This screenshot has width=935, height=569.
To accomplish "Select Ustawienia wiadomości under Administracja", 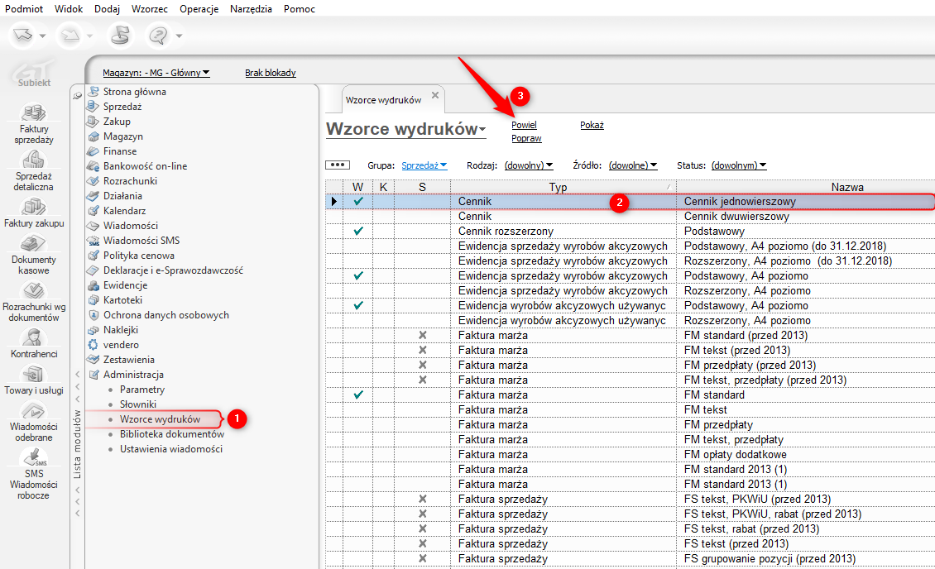I will 171,449.
